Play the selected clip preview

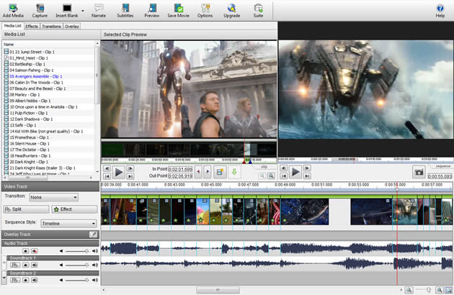click(x=119, y=173)
